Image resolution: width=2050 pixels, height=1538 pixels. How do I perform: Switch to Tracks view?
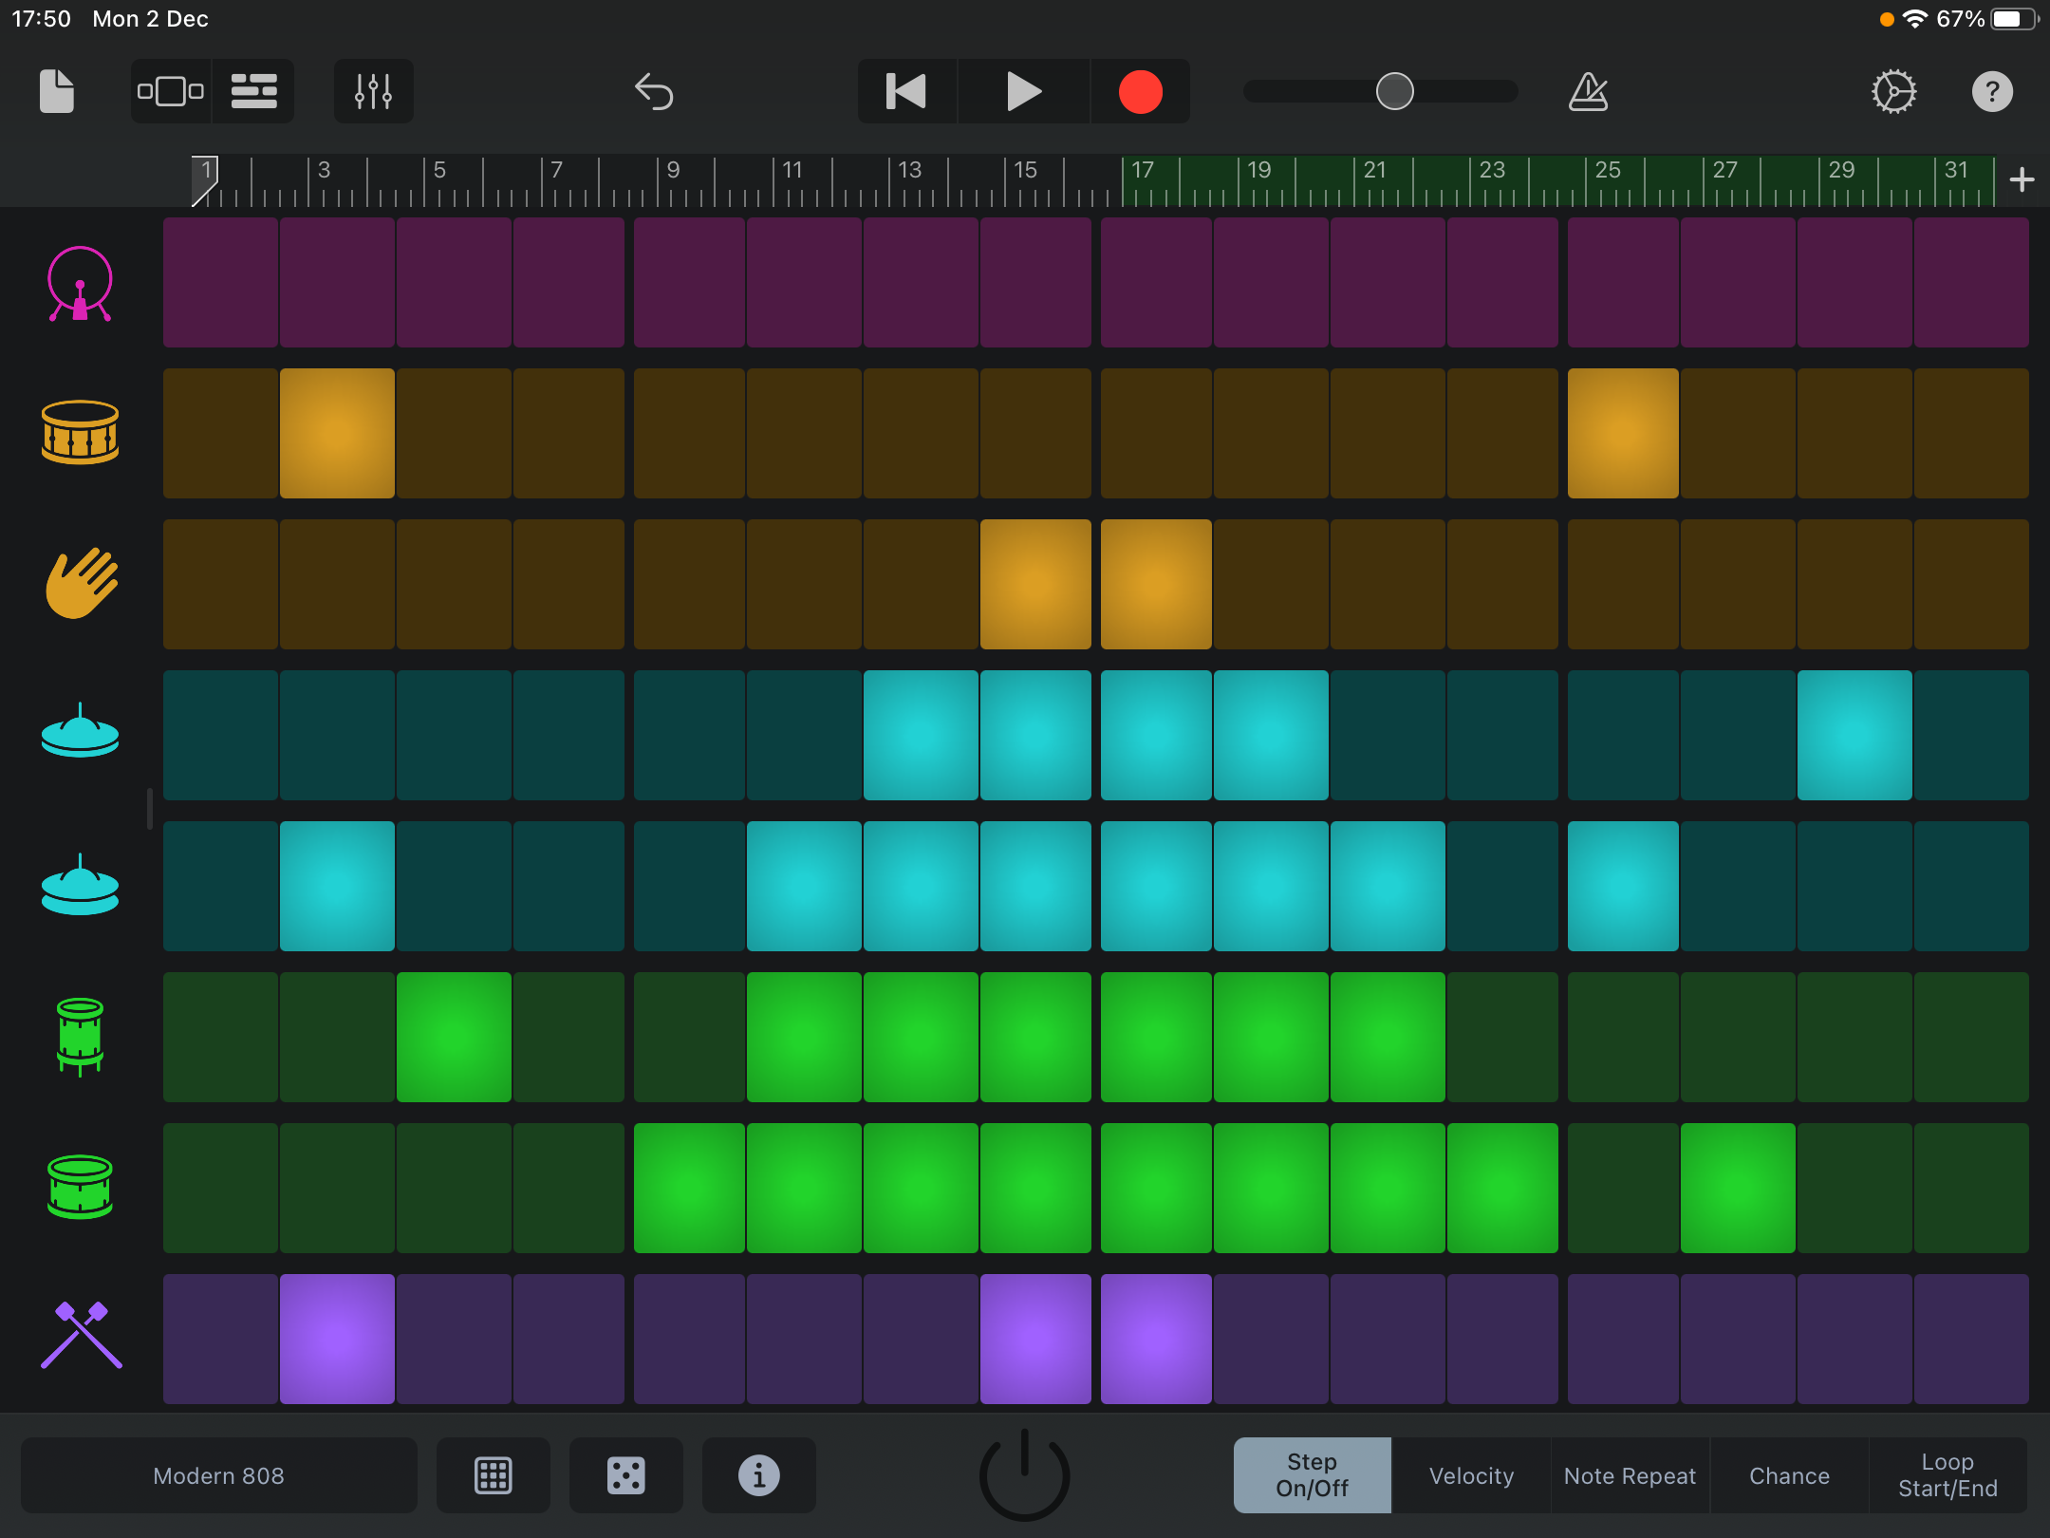tap(253, 92)
